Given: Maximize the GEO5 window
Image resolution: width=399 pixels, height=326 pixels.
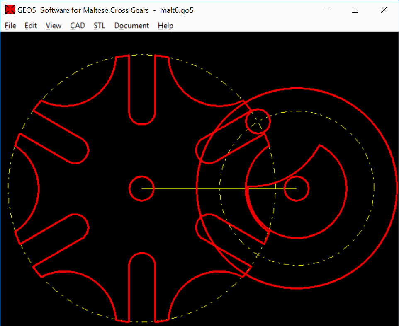Looking at the screenshot, I should (x=355, y=10).
